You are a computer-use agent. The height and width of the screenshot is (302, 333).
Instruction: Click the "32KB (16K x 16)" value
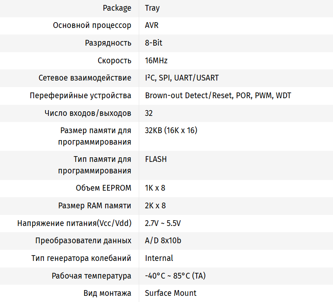pyautogui.click(x=171, y=131)
